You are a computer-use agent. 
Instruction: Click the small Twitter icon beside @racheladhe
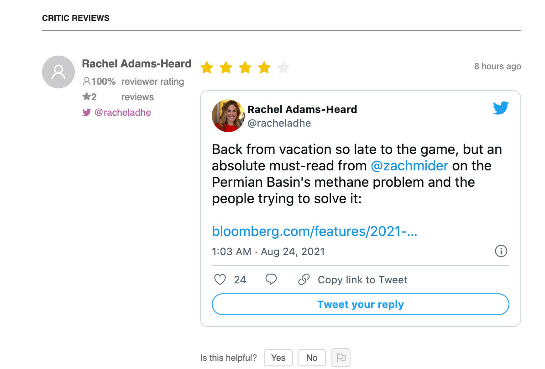(86, 113)
